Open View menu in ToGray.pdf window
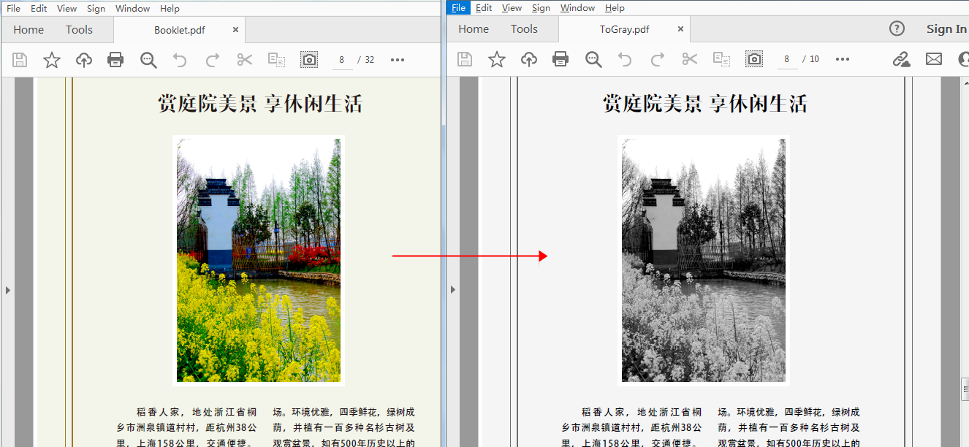Viewport: 969px width, 447px height. (512, 8)
